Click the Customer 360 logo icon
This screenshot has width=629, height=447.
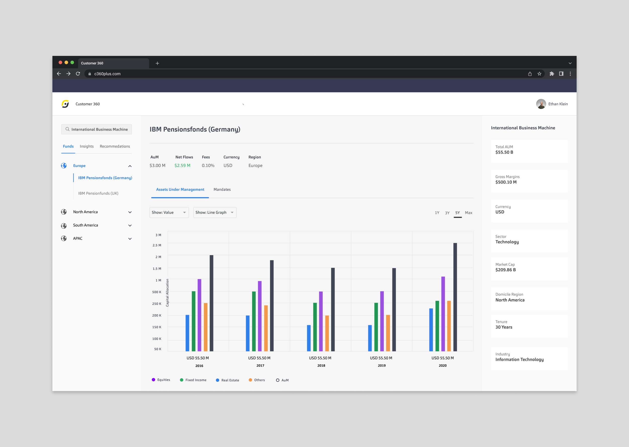pyautogui.click(x=65, y=104)
